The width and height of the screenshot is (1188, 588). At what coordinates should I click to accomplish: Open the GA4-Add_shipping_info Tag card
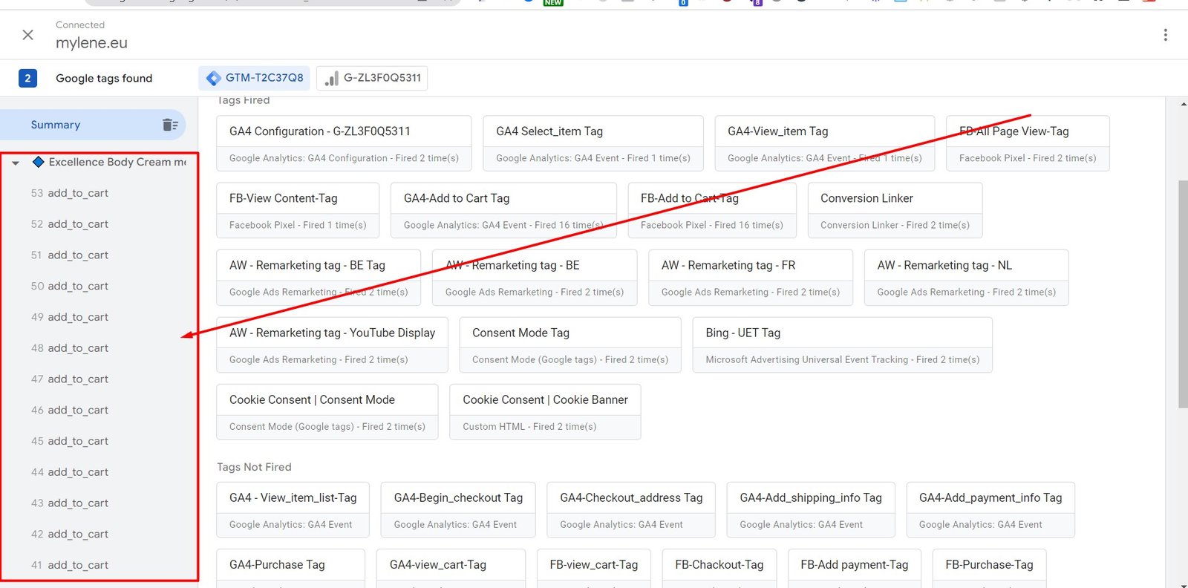click(x=811, y=510)
